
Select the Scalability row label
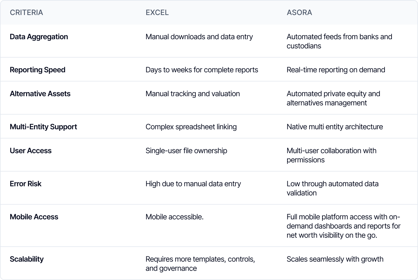tap(27, 259)
